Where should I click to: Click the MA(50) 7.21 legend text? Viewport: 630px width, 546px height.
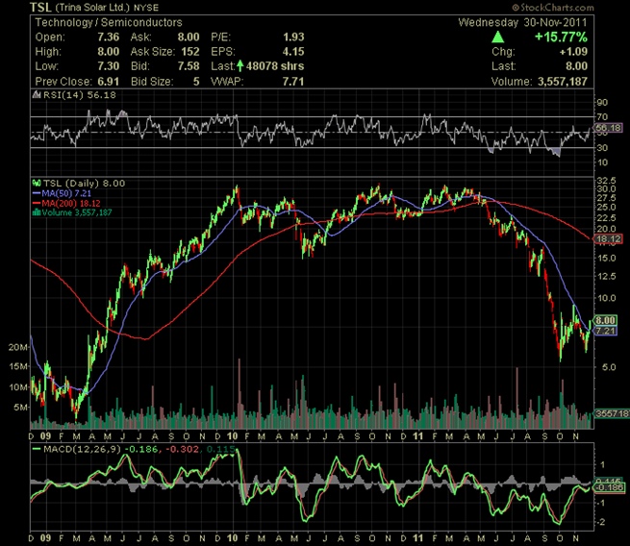[x=66, y=193]
